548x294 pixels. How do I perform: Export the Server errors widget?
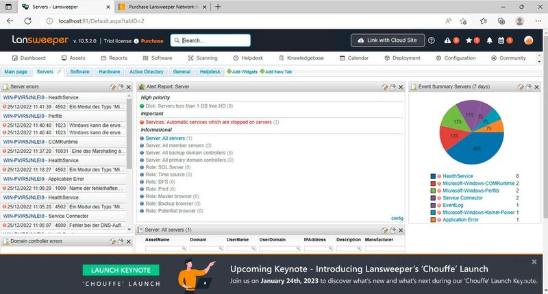click(x=121, y=87)
